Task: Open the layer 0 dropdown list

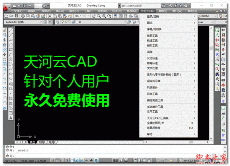Action: (125, 22)
